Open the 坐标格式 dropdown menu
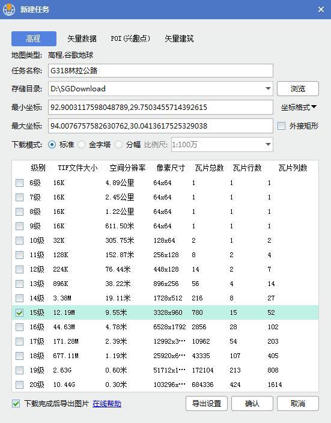331x423 pixels. tap(299, 108)
